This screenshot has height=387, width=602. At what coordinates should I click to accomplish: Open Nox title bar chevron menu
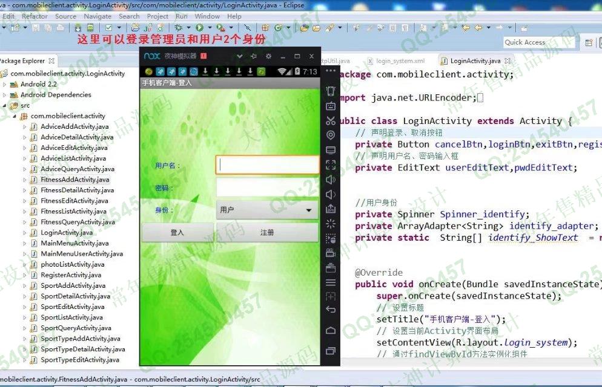(x=240, y=56)
